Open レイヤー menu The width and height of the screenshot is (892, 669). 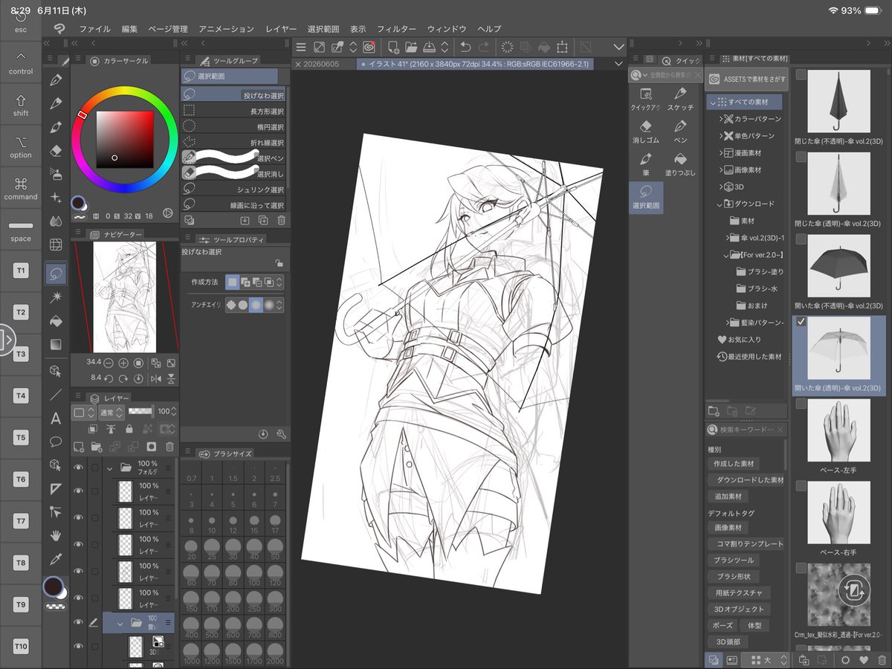click(x=281, y=29)
